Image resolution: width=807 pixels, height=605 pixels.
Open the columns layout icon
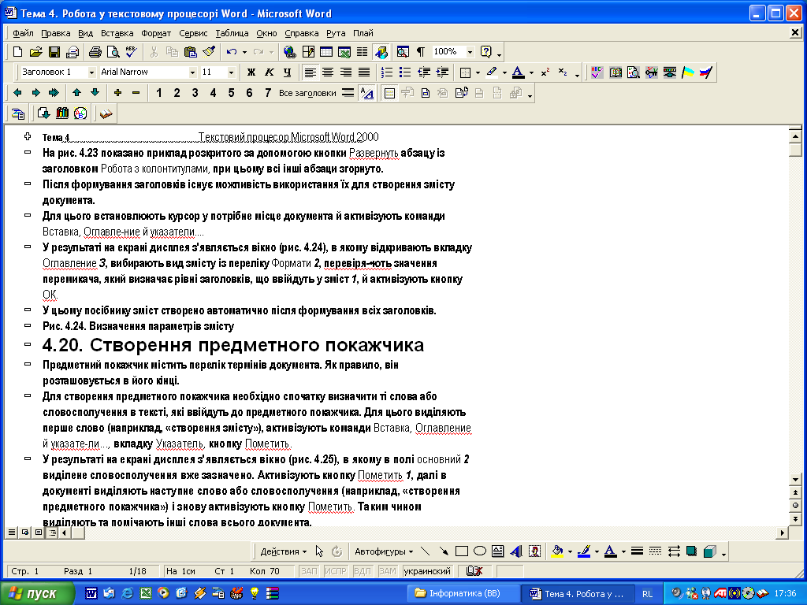[x=363, y=51]
